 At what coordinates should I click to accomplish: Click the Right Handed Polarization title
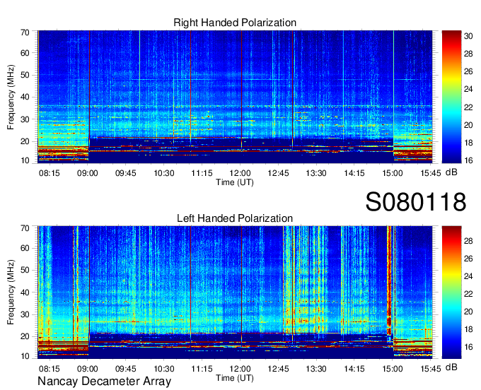pyautogui.click(x=235, y=23)
